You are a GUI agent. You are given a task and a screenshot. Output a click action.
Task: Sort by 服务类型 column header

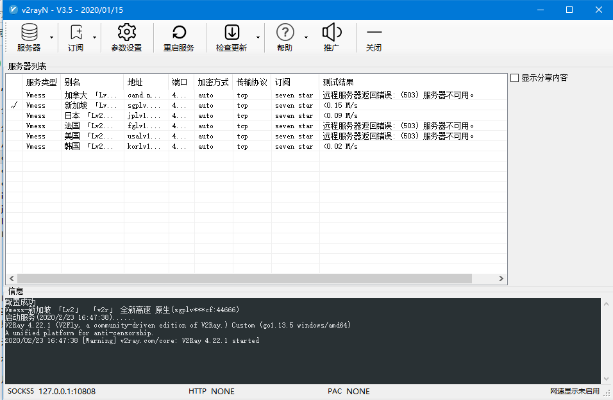point(42,82)
